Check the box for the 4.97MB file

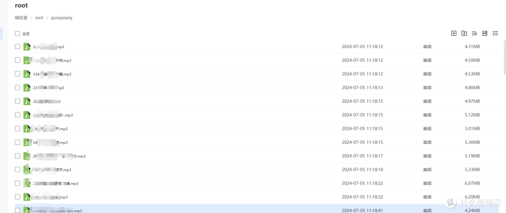coord(17,101)
